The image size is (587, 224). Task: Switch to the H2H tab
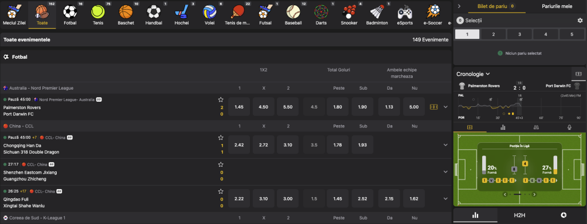pos(519,215)
